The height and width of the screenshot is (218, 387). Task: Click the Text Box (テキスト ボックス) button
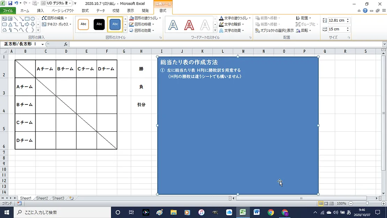[x=56, y=24]
